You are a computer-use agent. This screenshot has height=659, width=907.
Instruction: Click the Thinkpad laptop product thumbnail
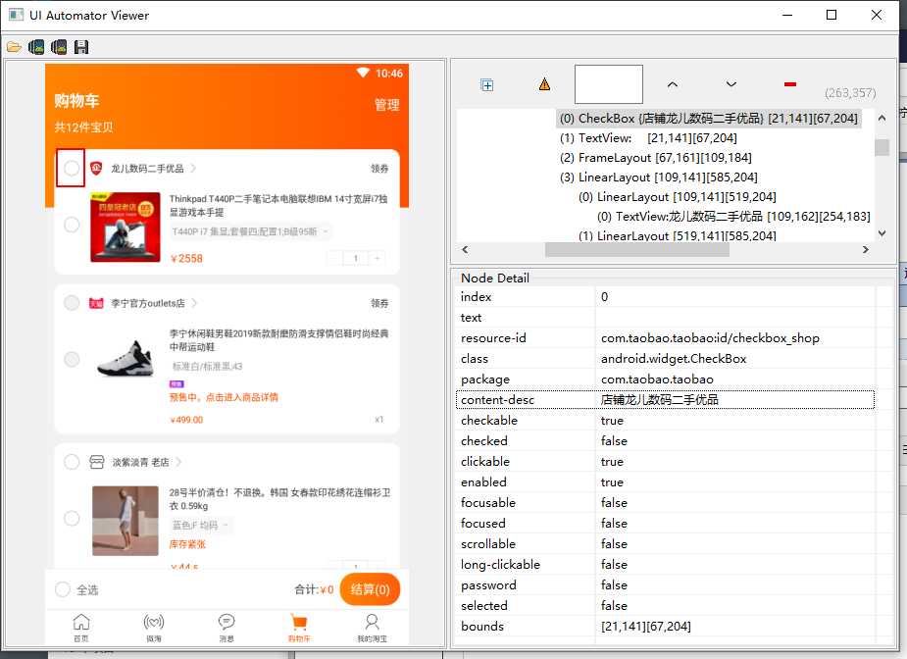coord(125,228)
